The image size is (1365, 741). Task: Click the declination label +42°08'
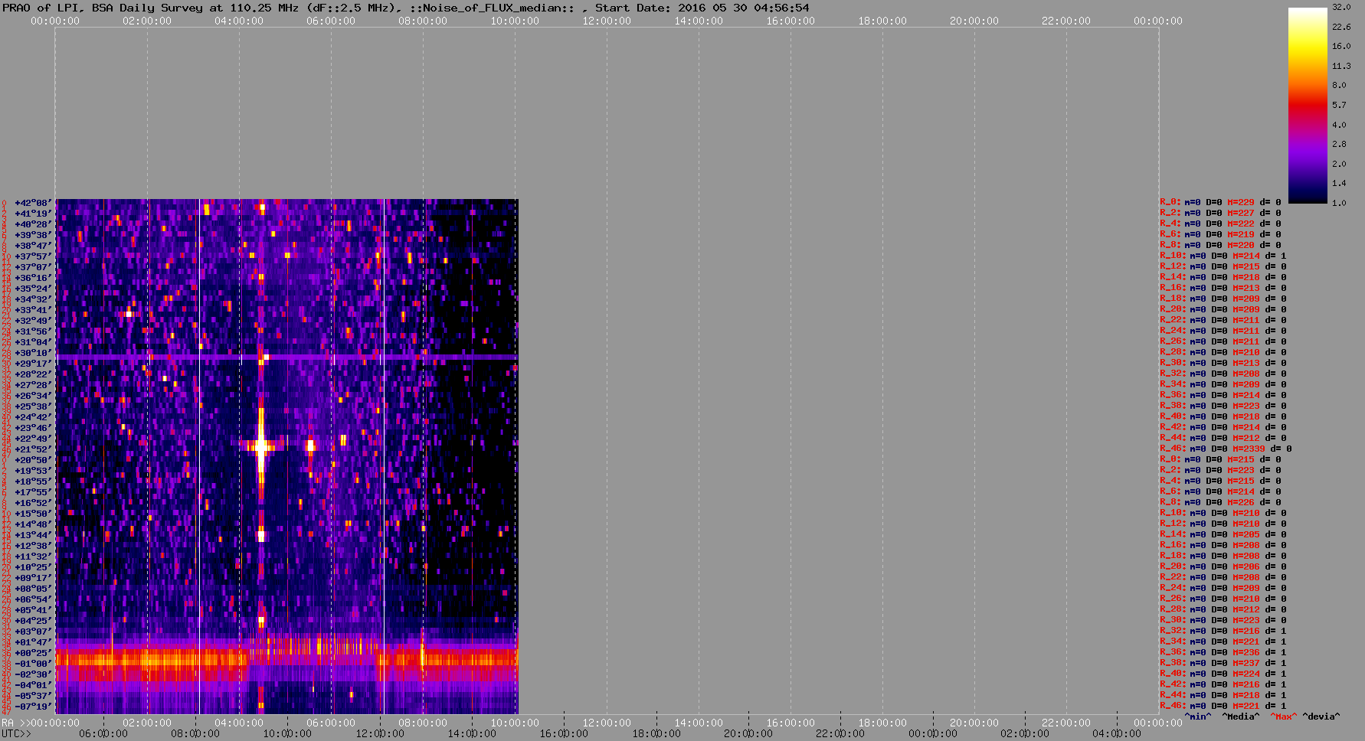34,203
